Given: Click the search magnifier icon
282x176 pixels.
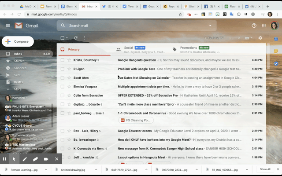Looking at the screenshot, I should coord(63,26).
